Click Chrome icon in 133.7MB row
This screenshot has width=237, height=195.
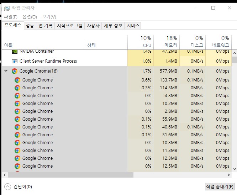(x=17, y=80)
